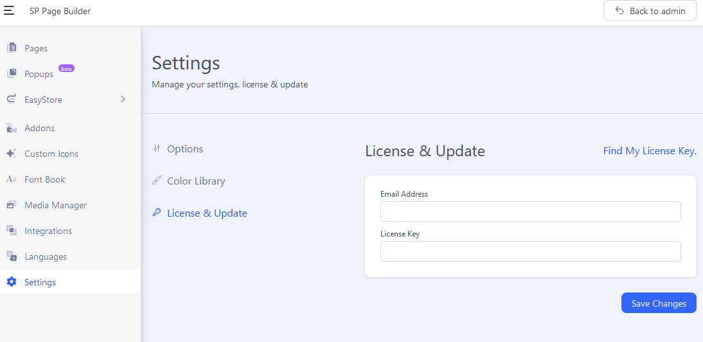Viewport: 703px width, 342px height.
Task: Click the SP Page Builder title
Action: (60, 11)
